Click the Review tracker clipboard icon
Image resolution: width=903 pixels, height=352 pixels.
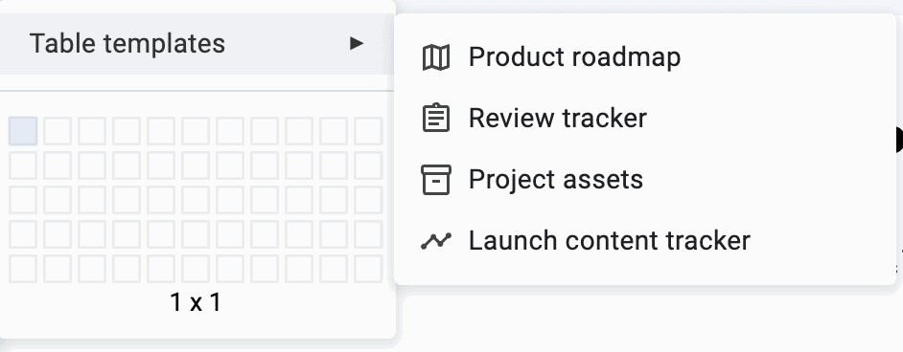coord(436,119)
